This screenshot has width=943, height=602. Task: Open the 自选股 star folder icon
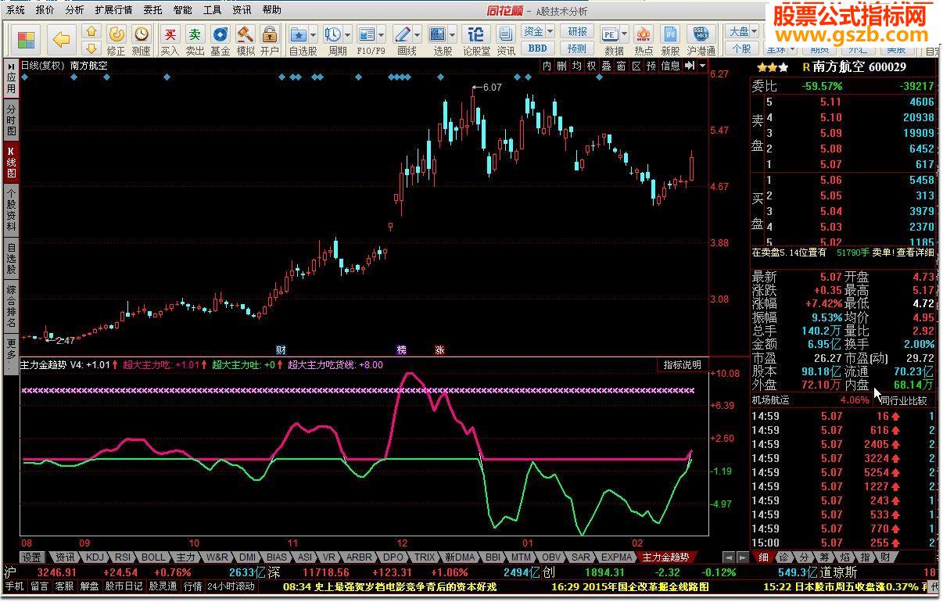click(x=299, y=35)
